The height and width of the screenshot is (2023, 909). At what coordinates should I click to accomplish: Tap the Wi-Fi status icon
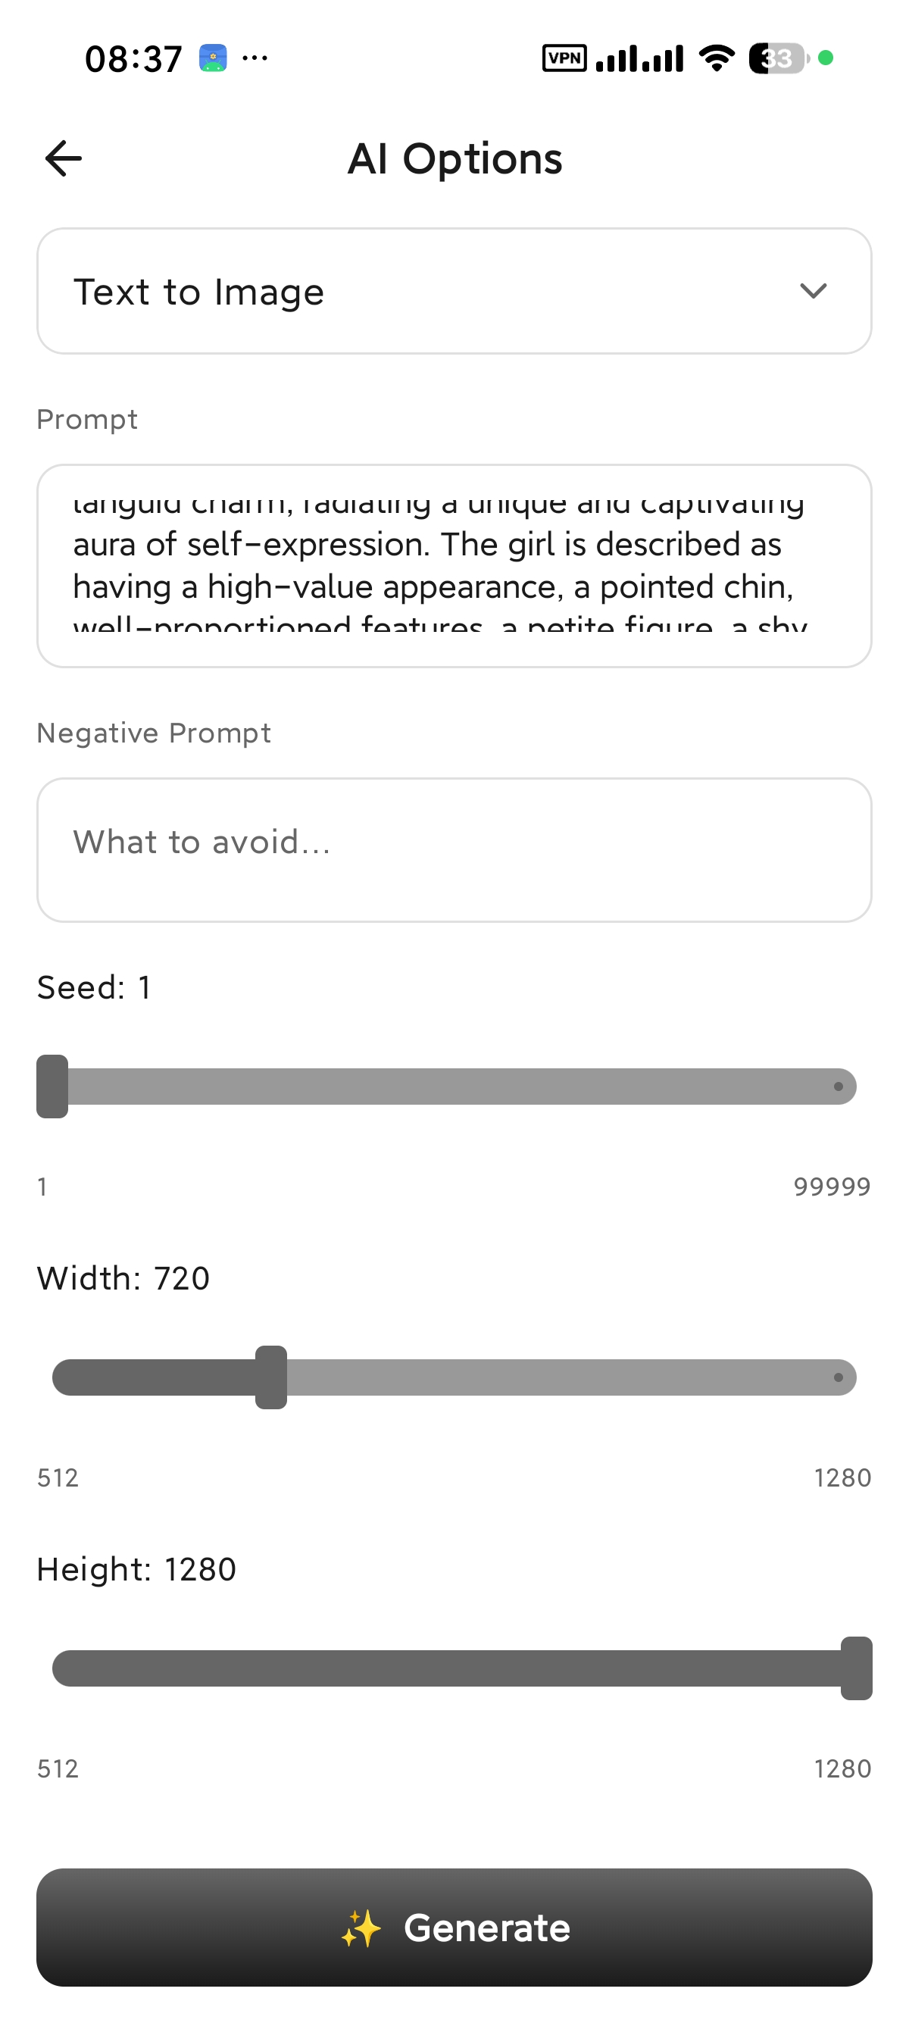coord(716,58)
